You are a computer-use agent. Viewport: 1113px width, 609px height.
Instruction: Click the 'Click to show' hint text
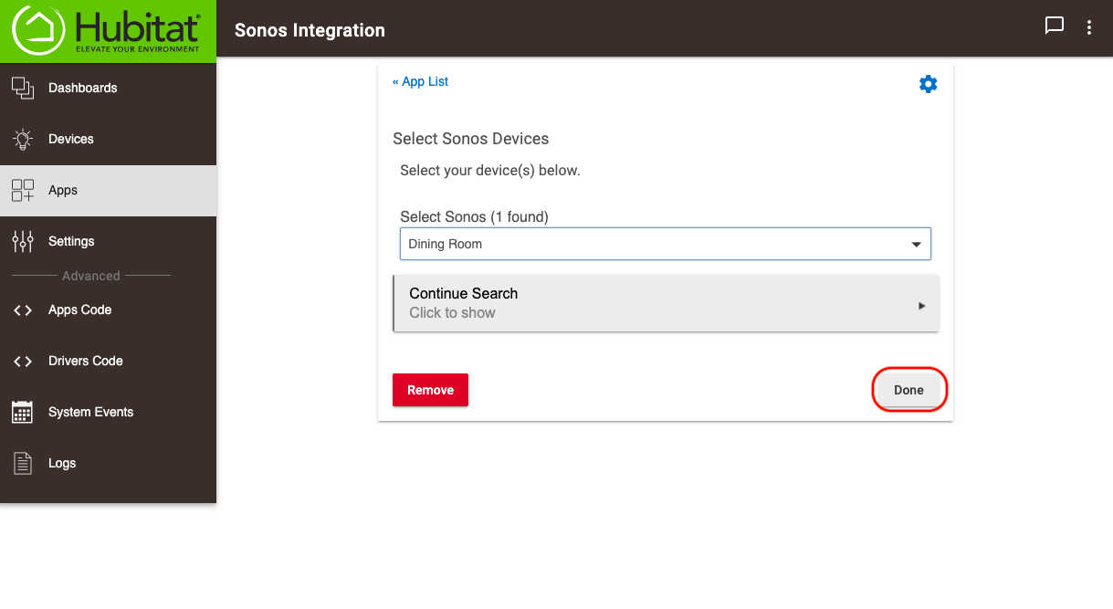click(452, 312)
